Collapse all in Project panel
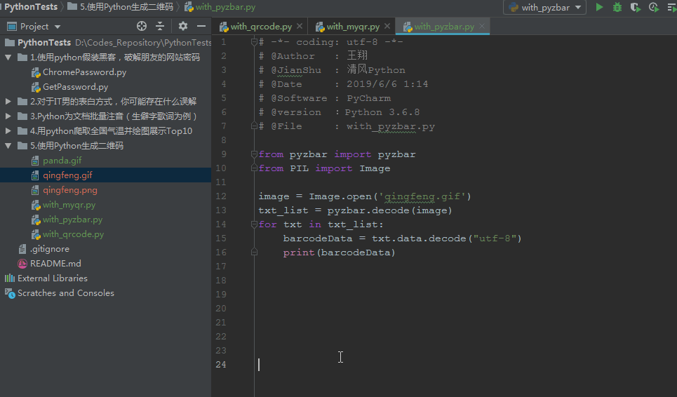677x397 pixels. [x=160, y=27]
